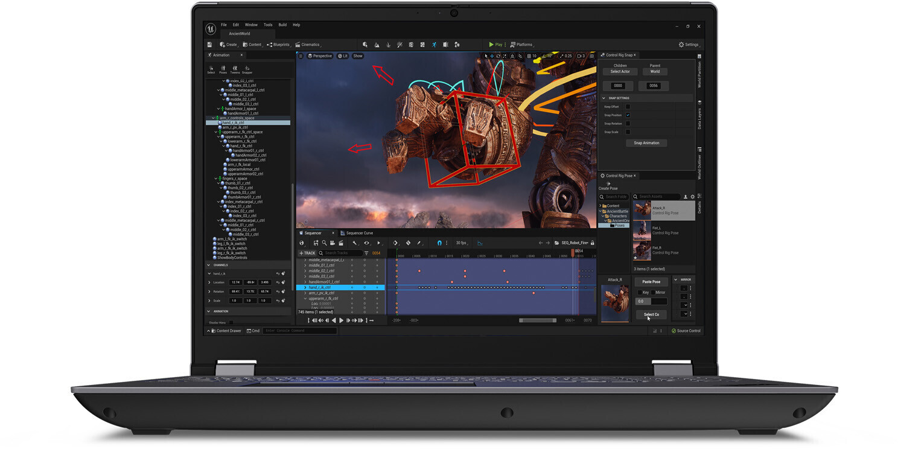Viewport: 898px width, 449px height.
Task: Click the Save icon in main toolbar
Action: point(209,45)
